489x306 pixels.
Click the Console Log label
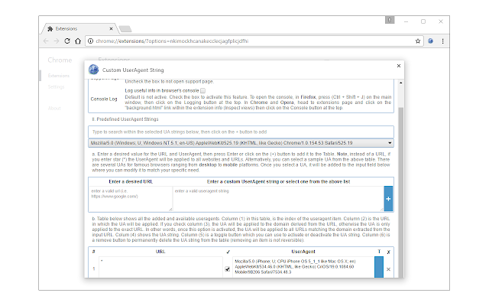(104, 99)
